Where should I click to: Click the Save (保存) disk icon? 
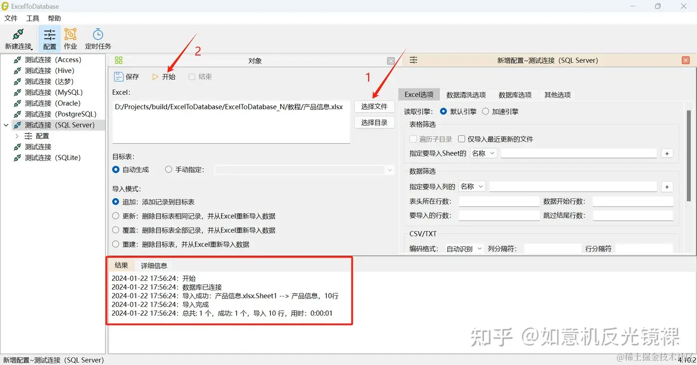119,77
